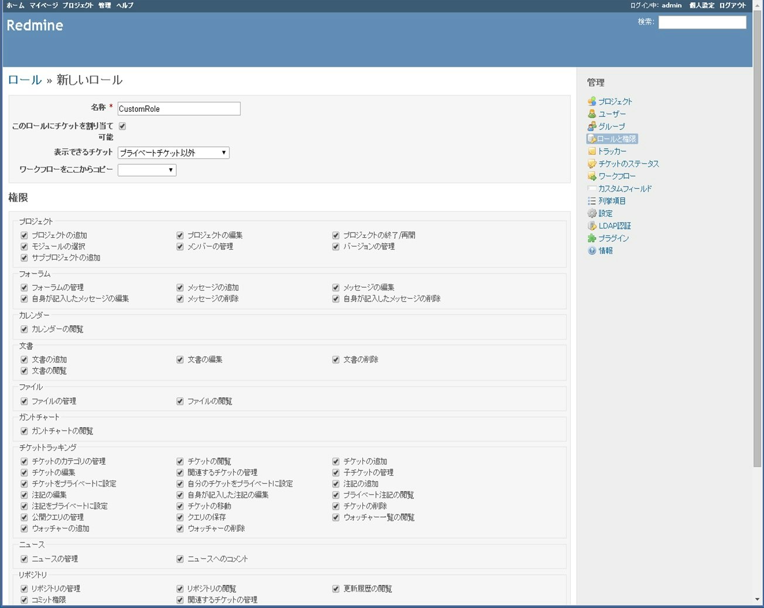This screenshot has width=764, height=608.
Task: Uncheck カレンダーの閲覧 permission
Action: pyautogui.click(x=24, y=329)
